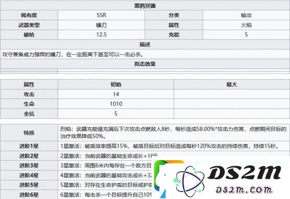Select the 全抗 row label

point(29,114)
